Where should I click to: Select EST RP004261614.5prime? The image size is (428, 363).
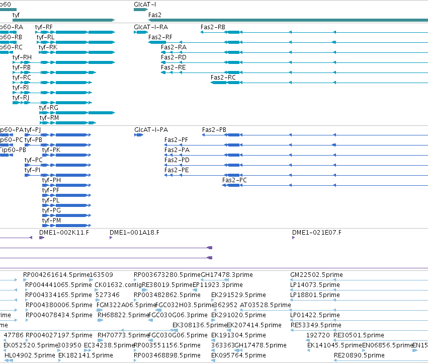pos(25,280)
